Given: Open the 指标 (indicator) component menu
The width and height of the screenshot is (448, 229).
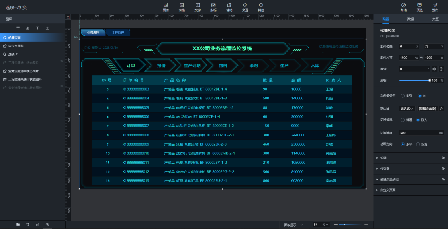Looking at the screenshot, I should [213, 7].
